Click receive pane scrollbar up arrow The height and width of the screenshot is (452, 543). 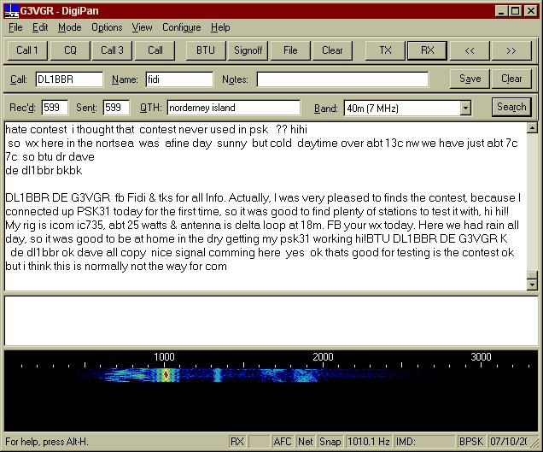[532, 128]
